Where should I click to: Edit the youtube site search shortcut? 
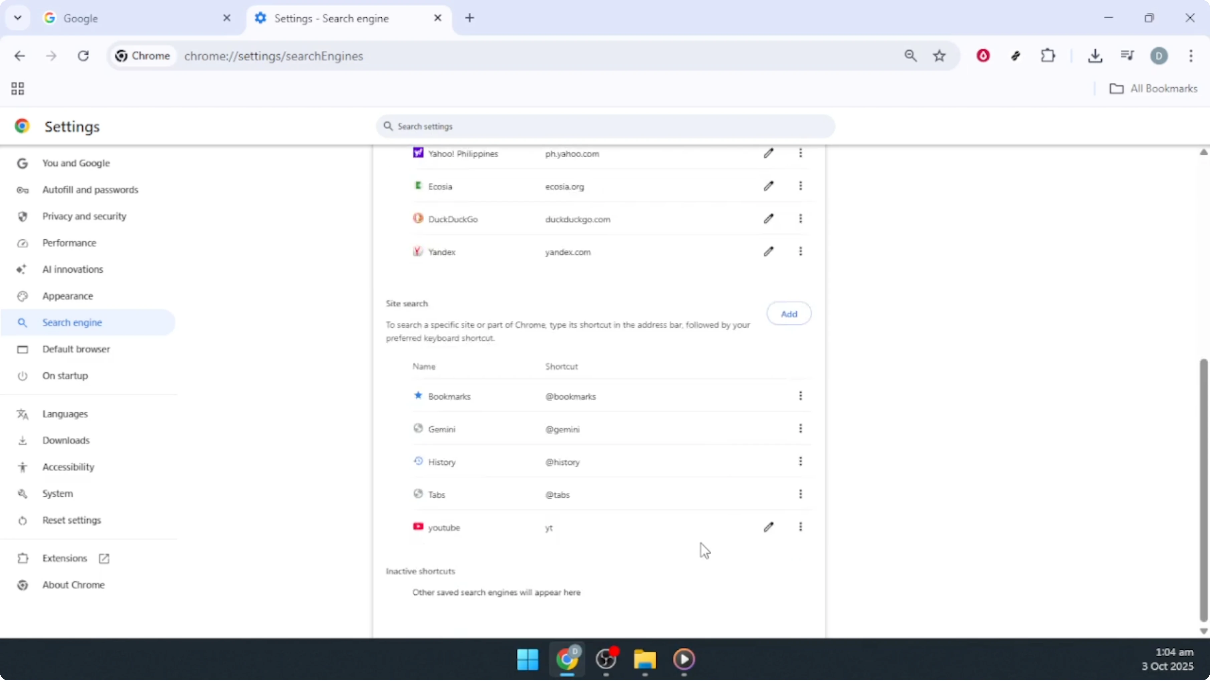[x=769, y=527]
